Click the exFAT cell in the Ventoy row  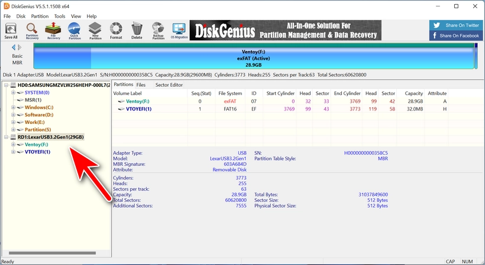230,101
